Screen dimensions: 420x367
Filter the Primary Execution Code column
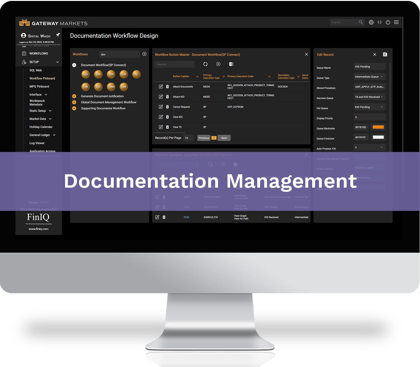(269, 77)
